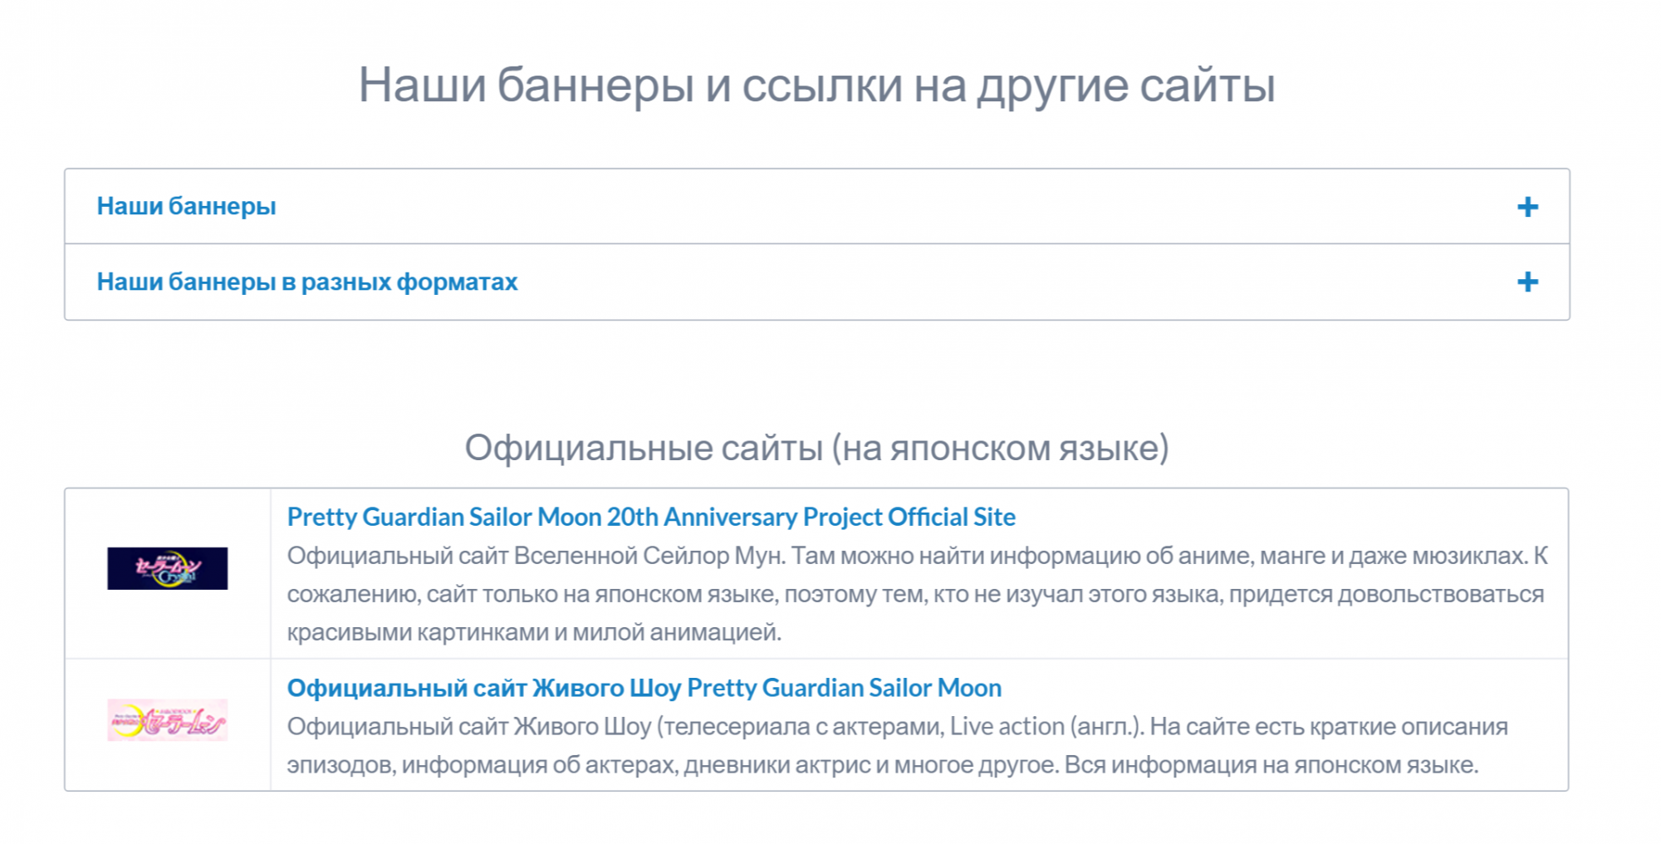Click plus icon for Наши баннеры в разных форматах
The height and width of the screenshot is (844, 1661).
(x=1526, y=282)
